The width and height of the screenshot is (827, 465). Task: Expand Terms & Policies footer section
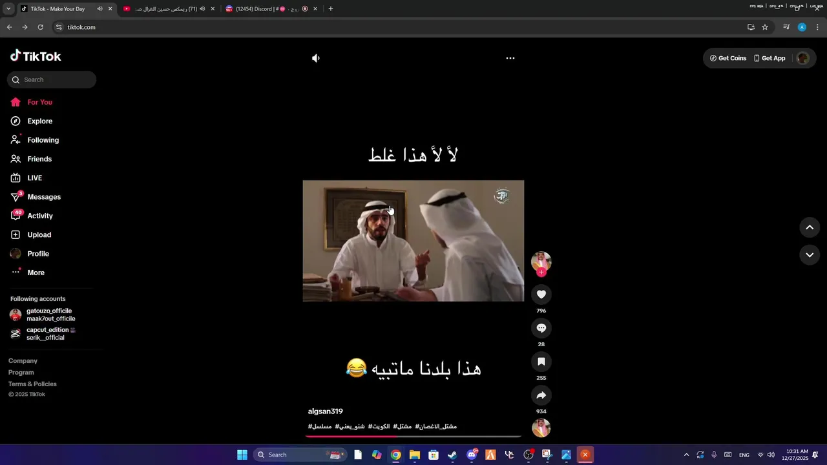(x=32, y=384)
